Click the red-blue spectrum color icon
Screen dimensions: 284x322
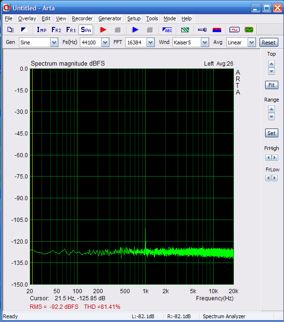point(217,30)
